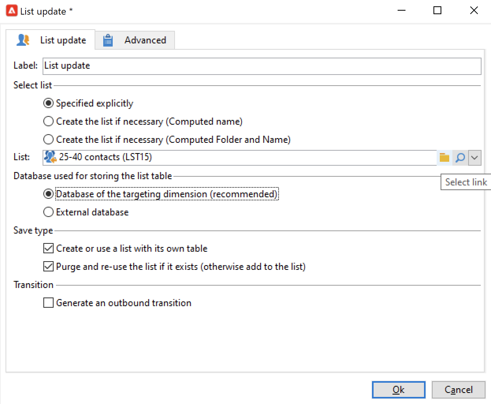Viewport: 491px width, 404px height.
Task: Select External database option
Action: click(x=48, y=212)
